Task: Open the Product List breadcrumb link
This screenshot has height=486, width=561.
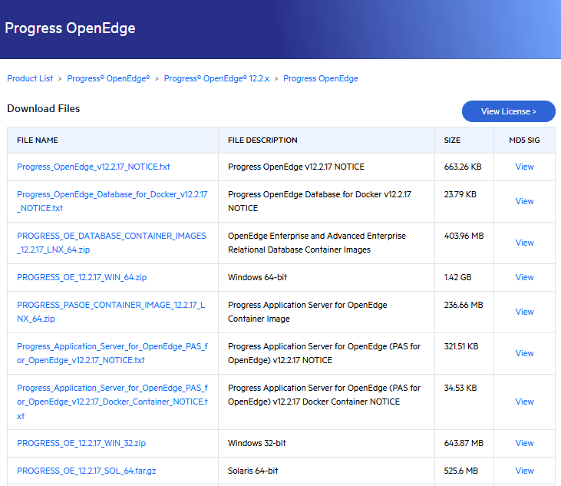Action: 30,78
